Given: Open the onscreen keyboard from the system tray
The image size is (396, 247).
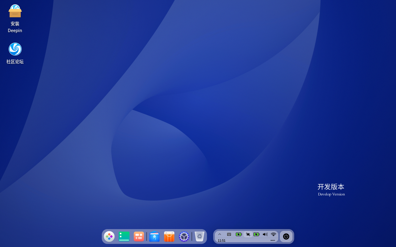Looking at the screenshot, I should [x=229, y=234].
